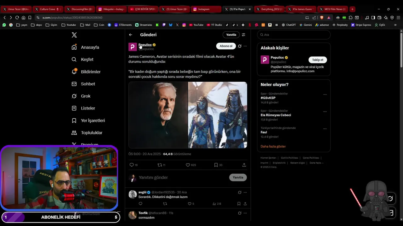Screen dimensions: 403x226
Task: Open new browser tab with plus button
Action: pos(352,9)
